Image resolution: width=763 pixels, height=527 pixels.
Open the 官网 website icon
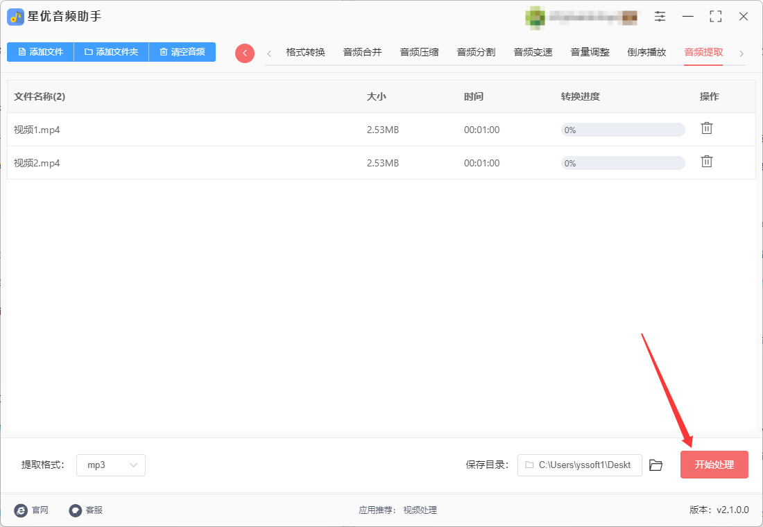pyautogui.click(x=21, y=510)
